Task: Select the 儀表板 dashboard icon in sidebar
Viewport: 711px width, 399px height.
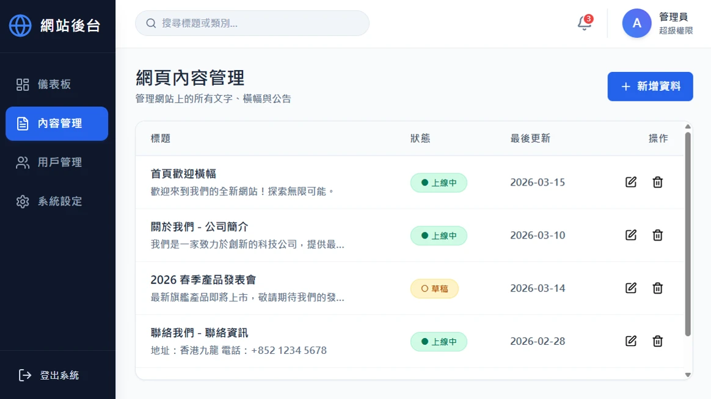Action: (x=23, y=84)
